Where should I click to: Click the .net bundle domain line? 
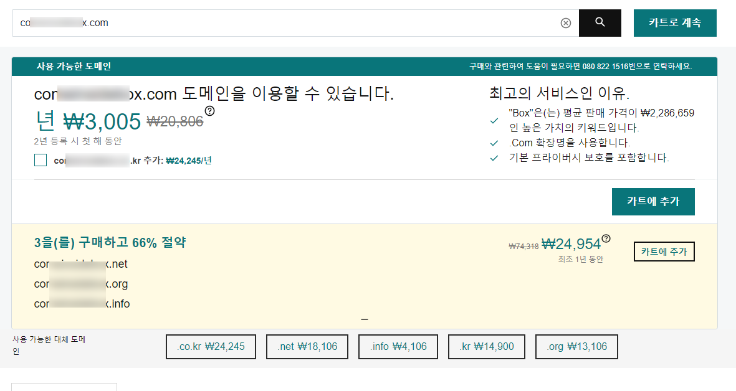point(81,264)
